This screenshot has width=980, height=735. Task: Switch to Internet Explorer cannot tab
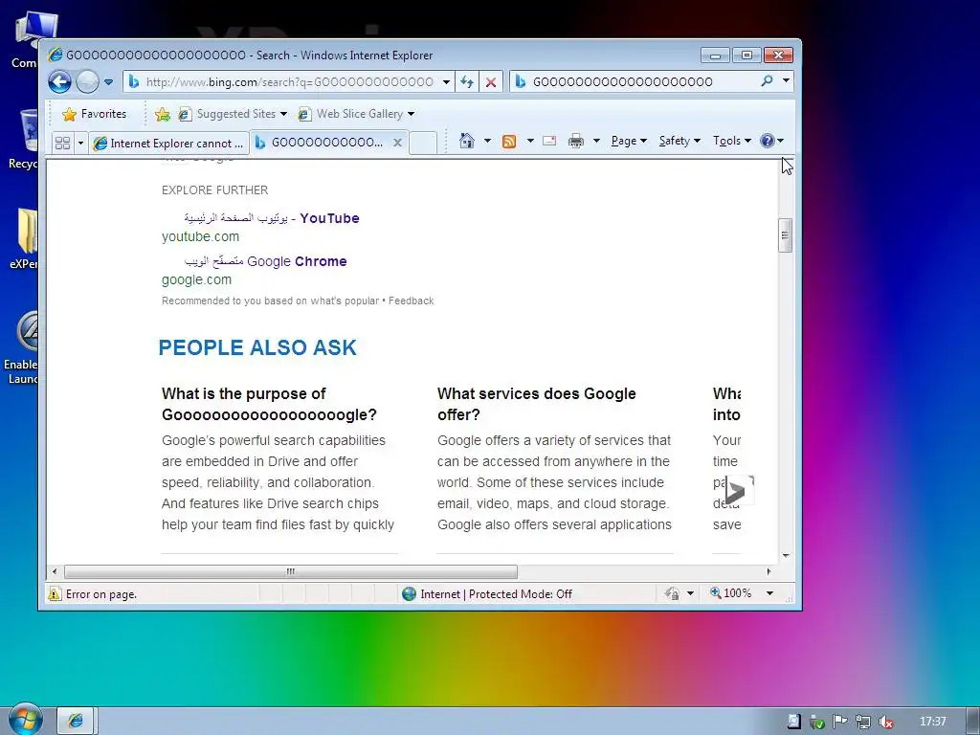(168, 144)
